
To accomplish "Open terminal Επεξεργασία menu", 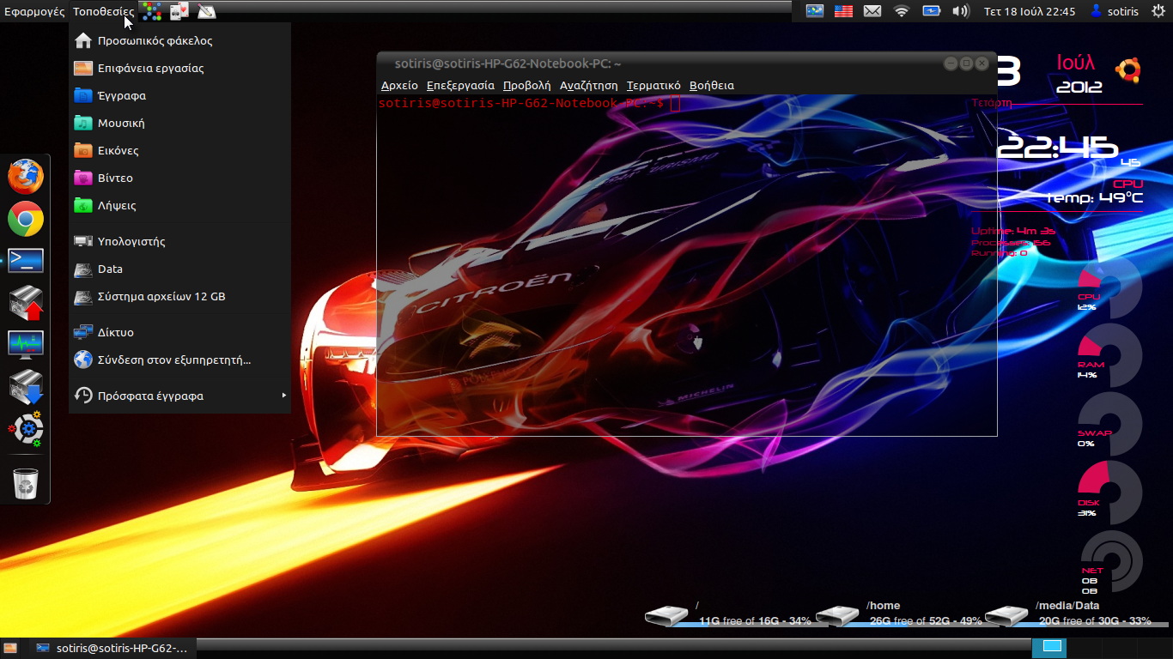I will pyautogui.click(x=460, y=85).
